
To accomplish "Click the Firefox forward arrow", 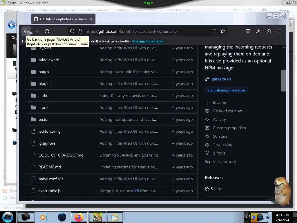I will (37, 31).
